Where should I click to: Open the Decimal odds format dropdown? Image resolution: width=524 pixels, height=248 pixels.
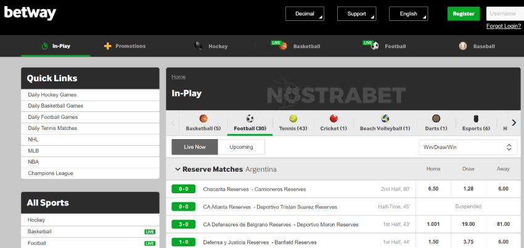(305, 14)
